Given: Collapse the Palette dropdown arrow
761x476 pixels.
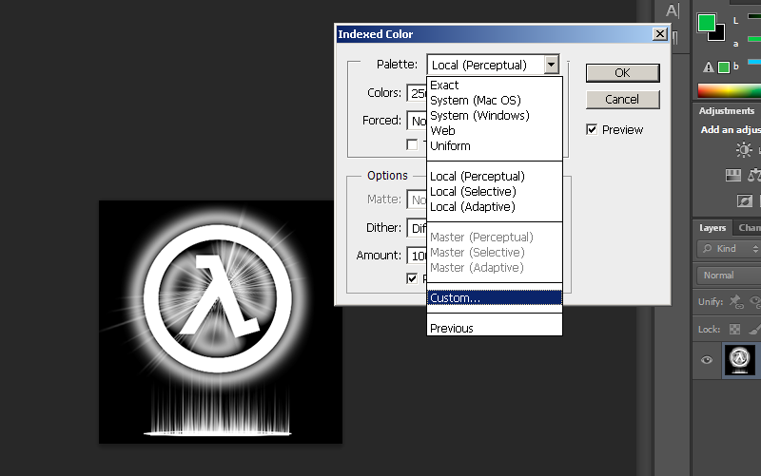Looking at the screenshot, I should pos(552,65).
